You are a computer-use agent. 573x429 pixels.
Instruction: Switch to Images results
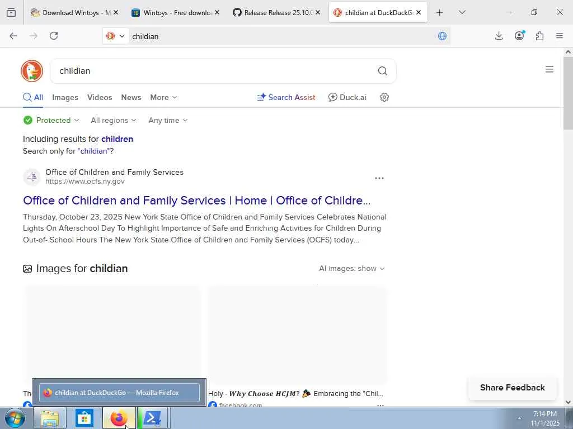(65, 97)
